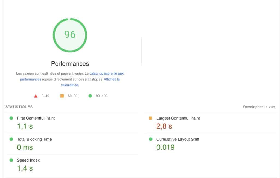Click orange square beside Largest Contentful Paint
This screenshot has height=178, width=280.
pos(150,118)
